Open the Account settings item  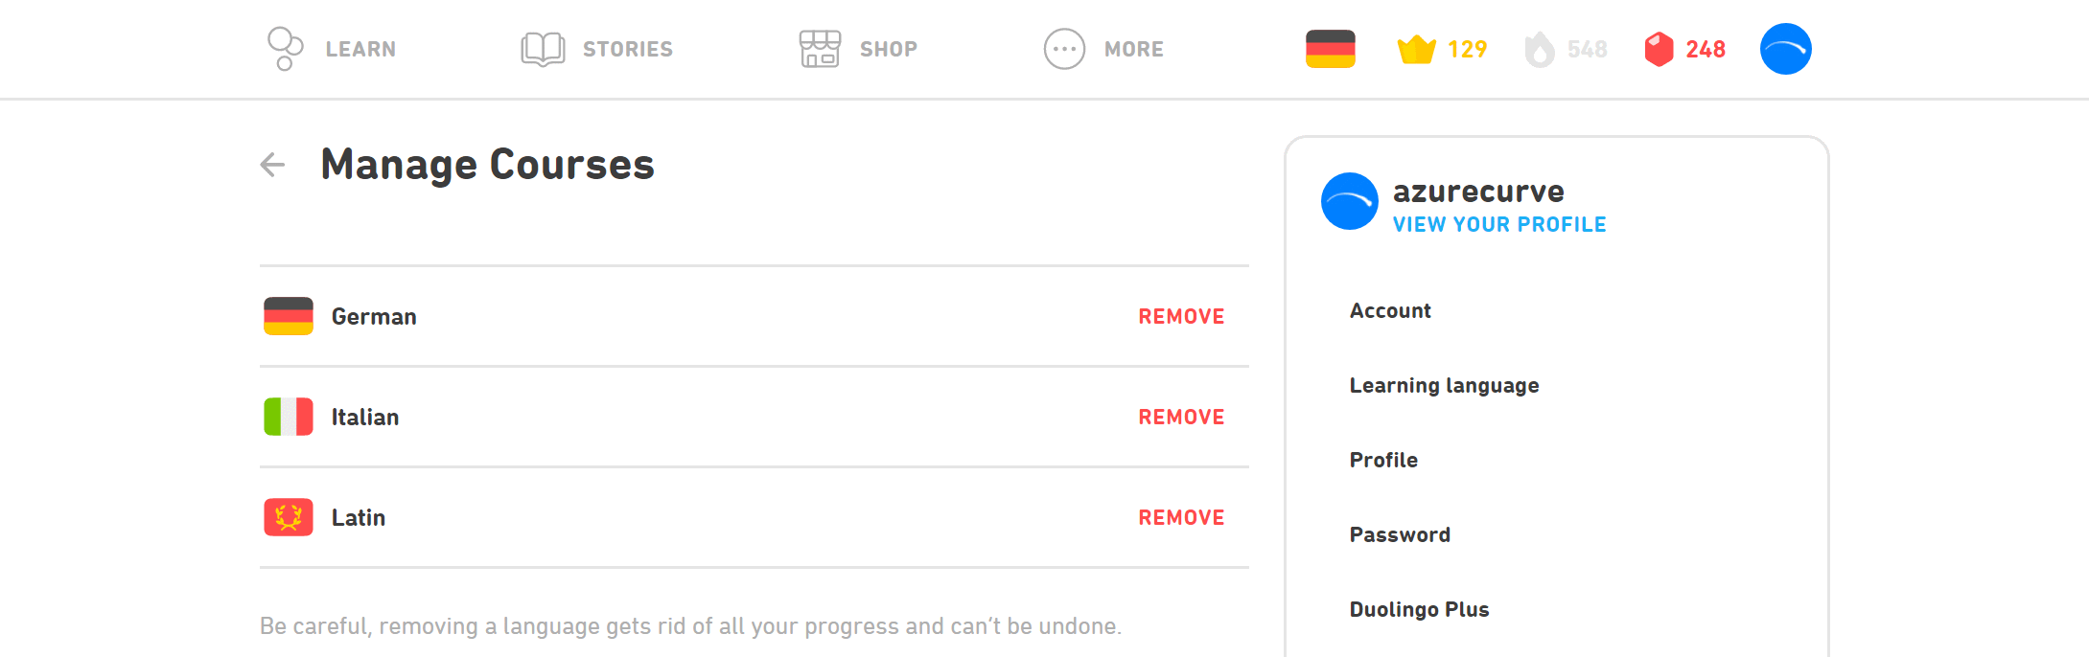[1390, 311]
